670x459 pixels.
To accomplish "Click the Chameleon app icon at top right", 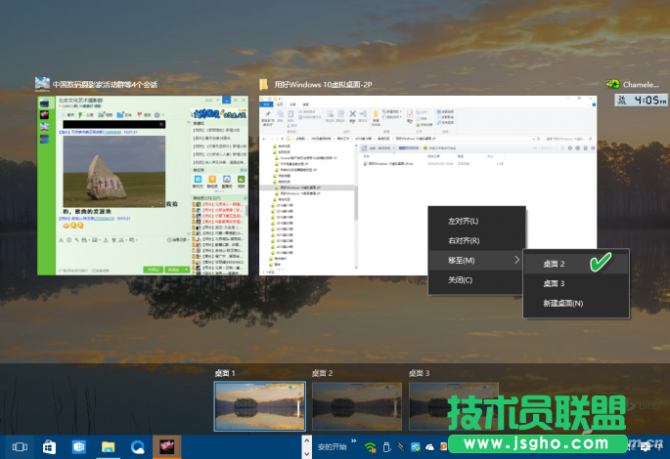I will pyautogui.click(x=614, y=84).
